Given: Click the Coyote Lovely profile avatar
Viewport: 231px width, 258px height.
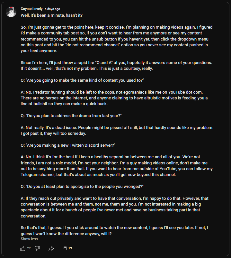Looking at the screenshot, I should pos(11,12).
